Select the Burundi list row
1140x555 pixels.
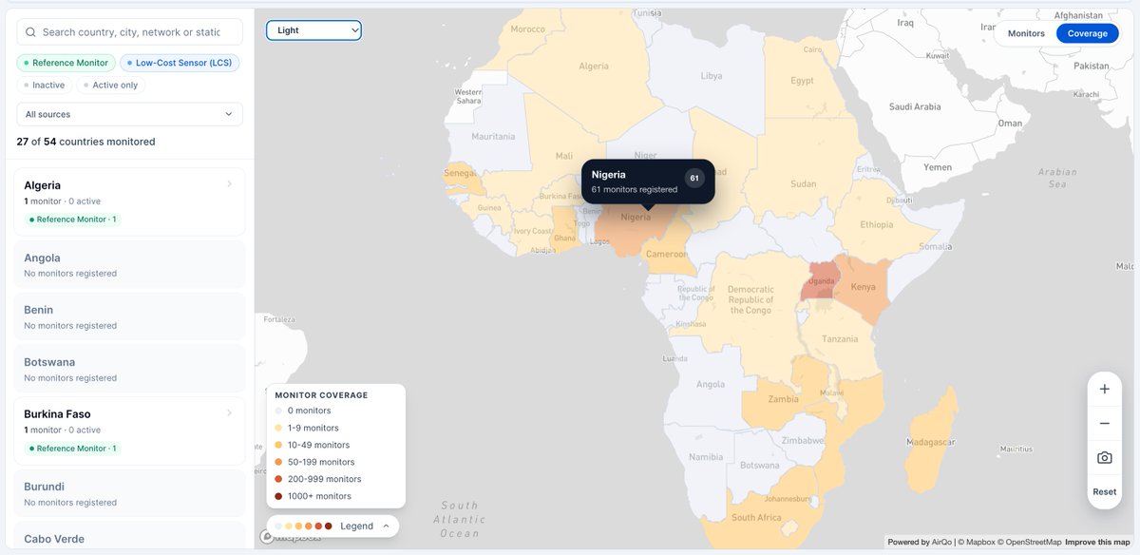[x=129, y=494]
